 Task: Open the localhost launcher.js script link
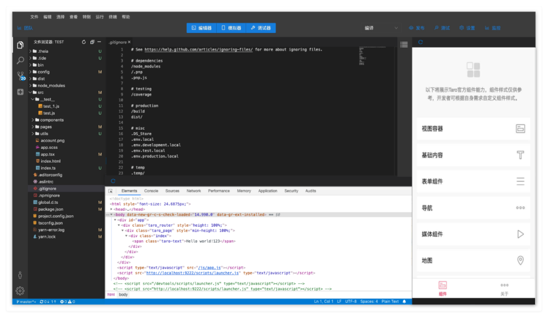[193, 273]
